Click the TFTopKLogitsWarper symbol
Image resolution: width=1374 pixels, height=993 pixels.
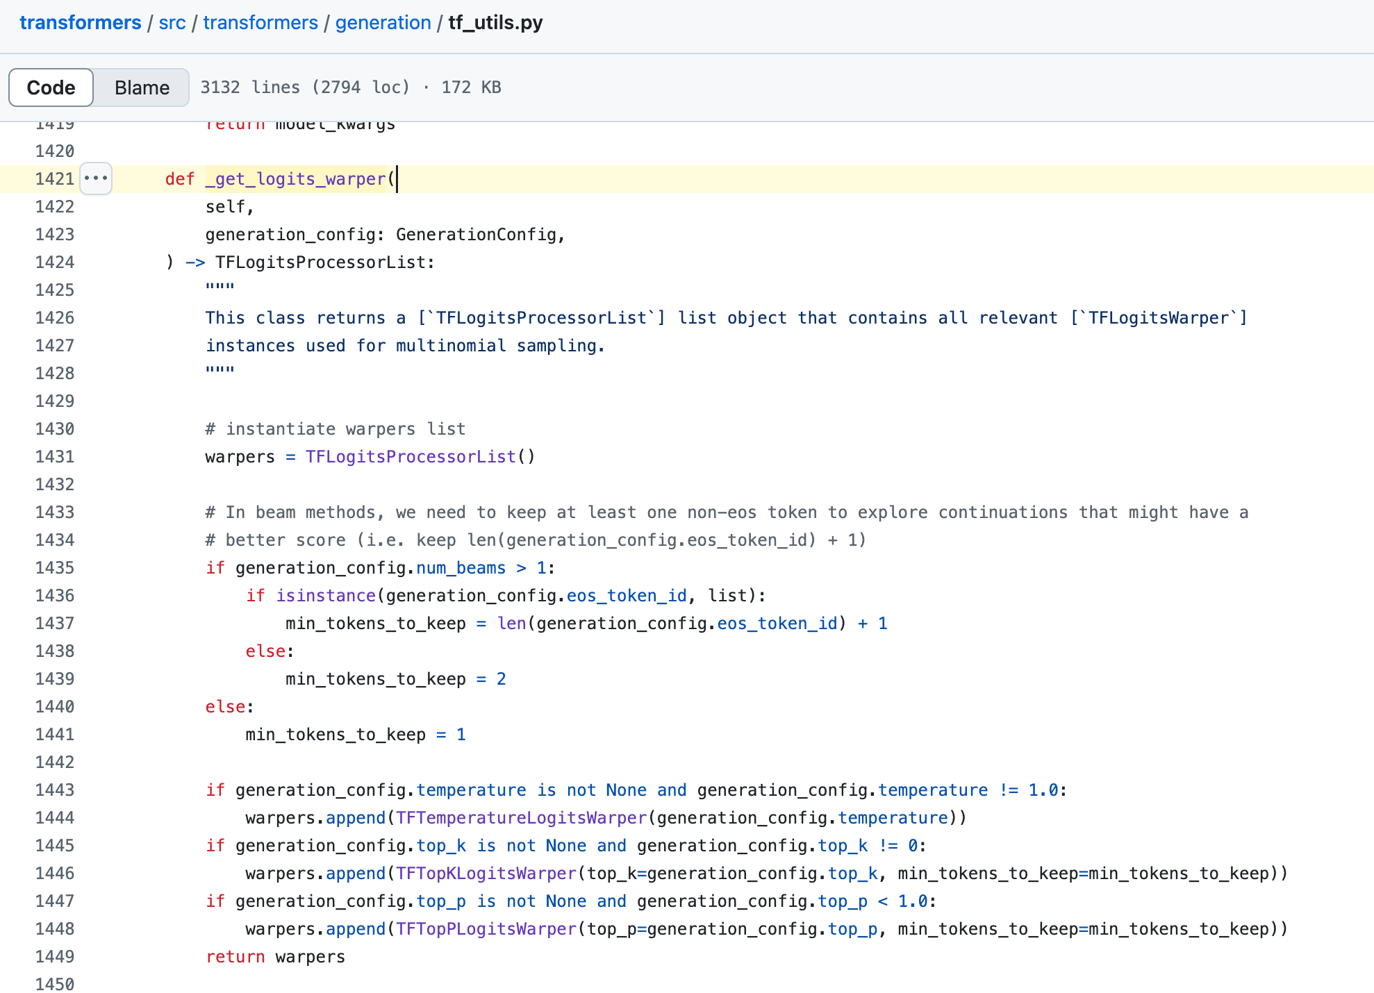point(486,873)
